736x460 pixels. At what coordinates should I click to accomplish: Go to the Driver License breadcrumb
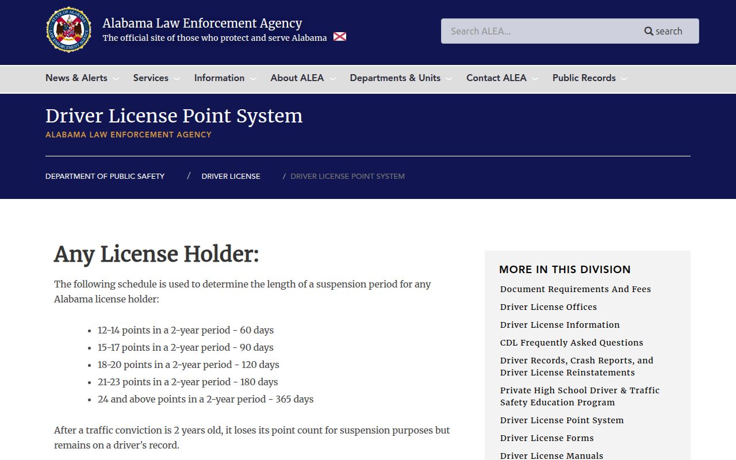pos(231,176)
